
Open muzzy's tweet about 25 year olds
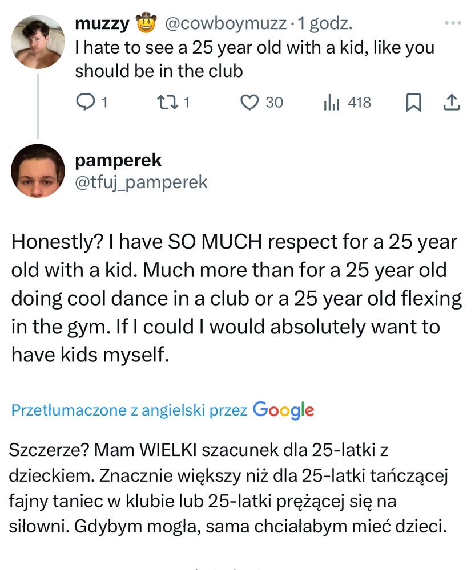(x=254, y=59)
